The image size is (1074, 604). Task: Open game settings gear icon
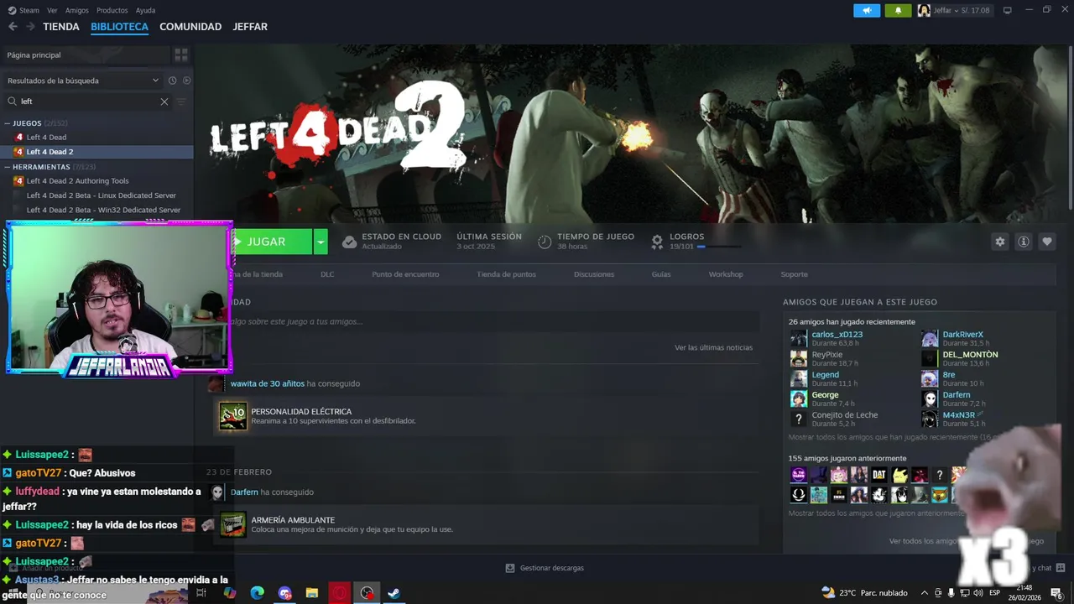coord(999,242)
